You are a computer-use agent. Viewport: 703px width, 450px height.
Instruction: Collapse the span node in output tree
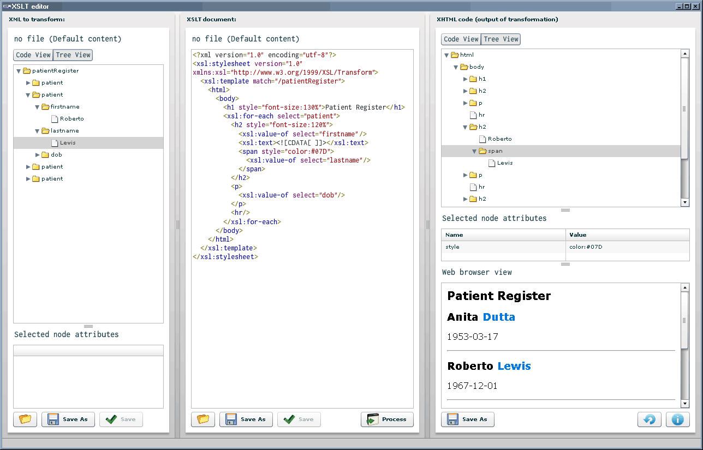click(x=475, y=151)
